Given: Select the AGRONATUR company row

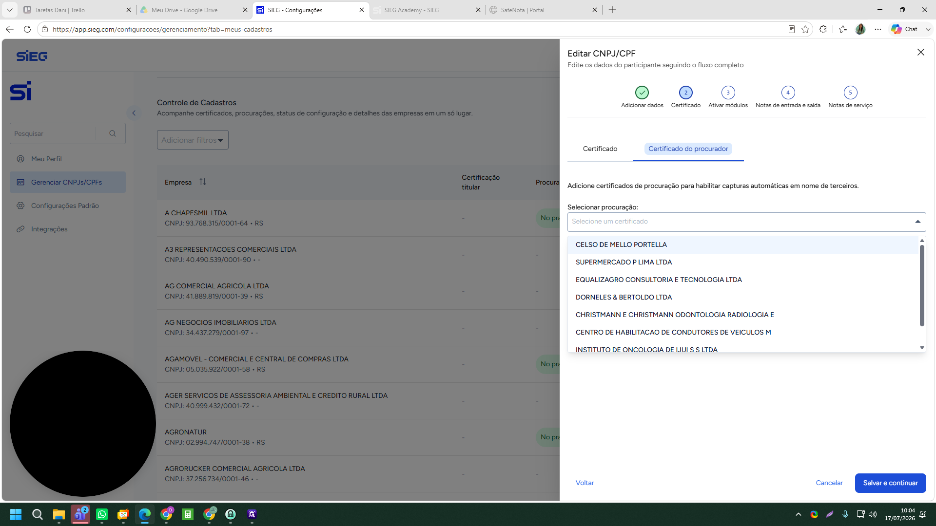Looking at the screenshot, I should 358,437.
